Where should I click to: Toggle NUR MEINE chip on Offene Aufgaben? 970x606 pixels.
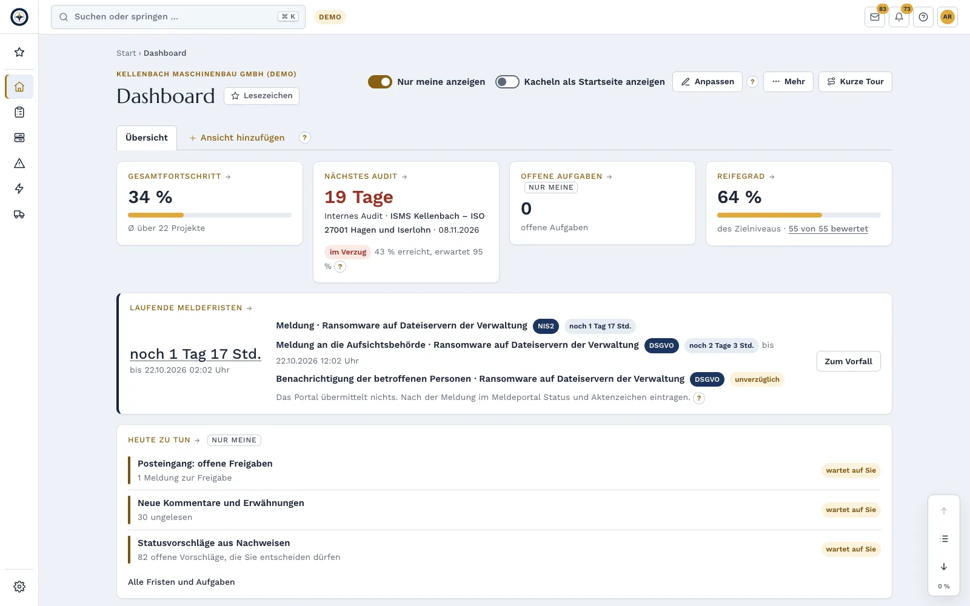(x=551, y=188)
